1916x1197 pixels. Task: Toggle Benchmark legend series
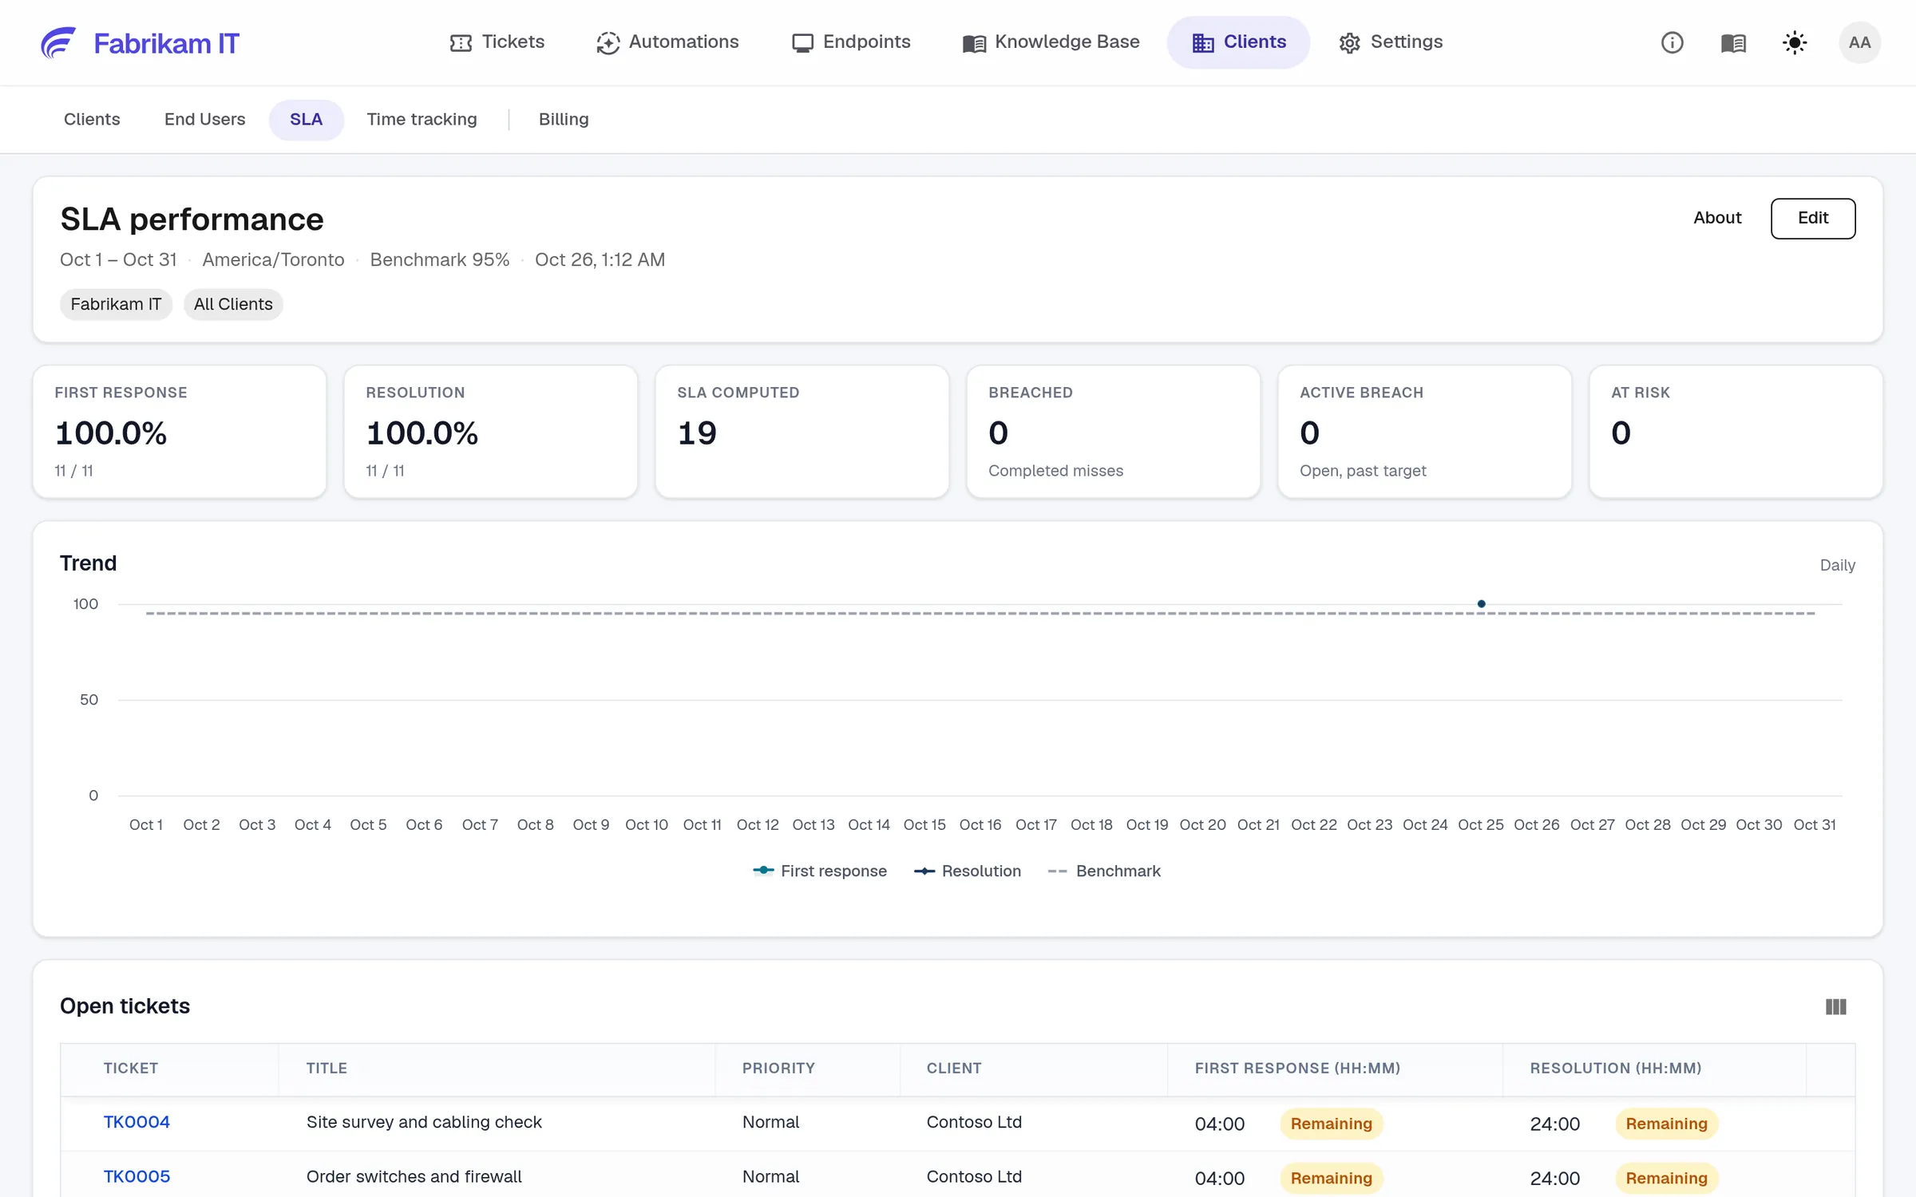click(x=1104, y=871)
